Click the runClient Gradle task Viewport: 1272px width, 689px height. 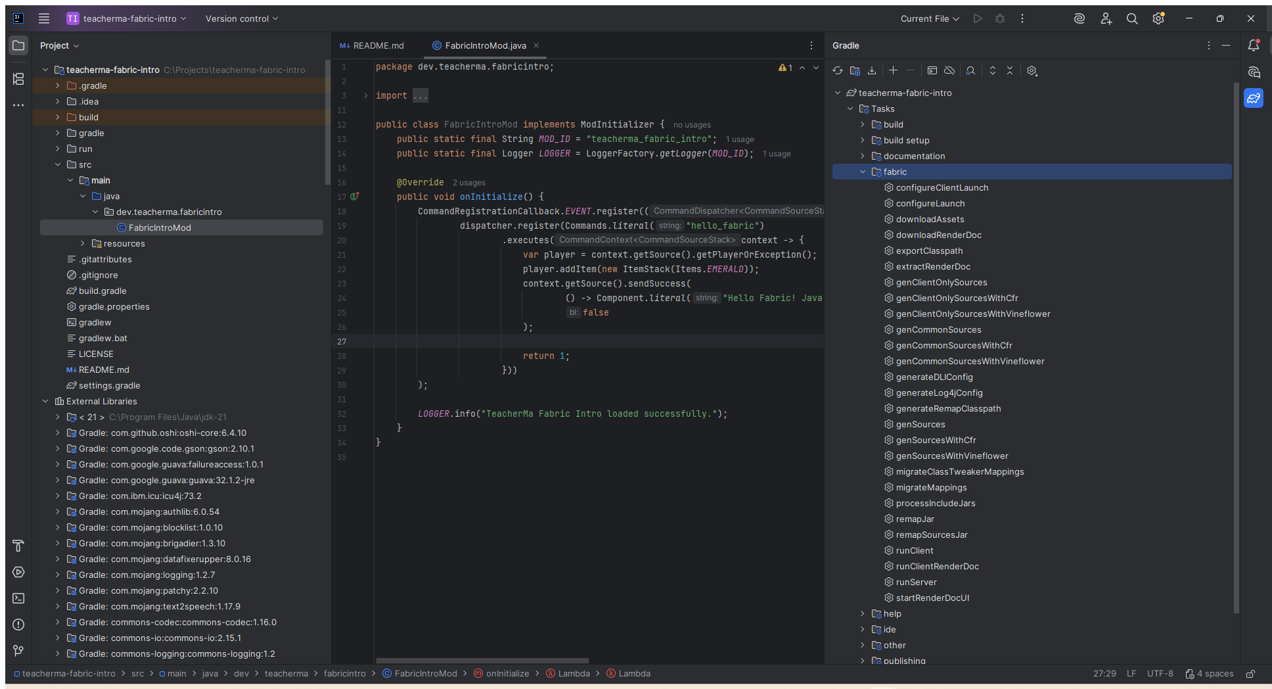(914, 550)
